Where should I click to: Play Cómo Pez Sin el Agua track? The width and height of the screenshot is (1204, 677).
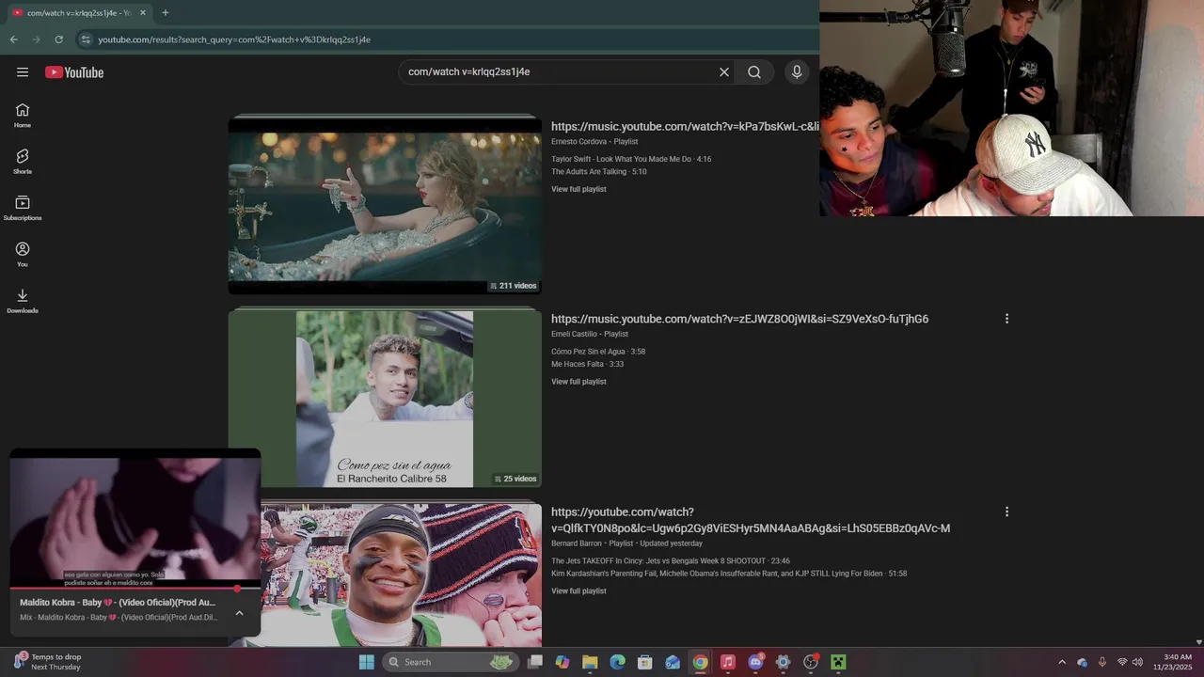click(x=598, y=352)
